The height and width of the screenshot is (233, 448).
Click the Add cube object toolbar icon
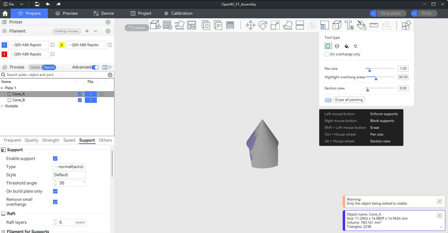click(x=155, y=25)
